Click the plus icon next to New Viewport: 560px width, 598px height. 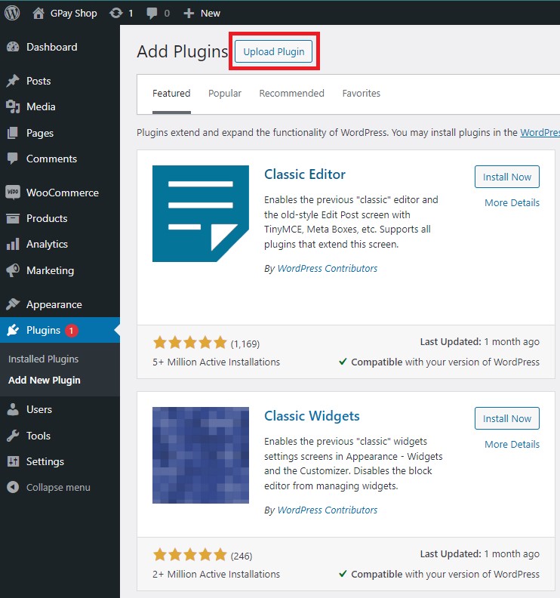click(189, 14)
